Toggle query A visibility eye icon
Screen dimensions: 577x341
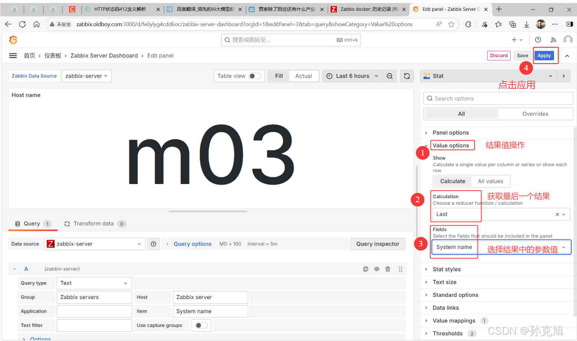coord(377,269)
